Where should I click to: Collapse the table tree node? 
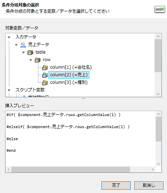point(23,52)
